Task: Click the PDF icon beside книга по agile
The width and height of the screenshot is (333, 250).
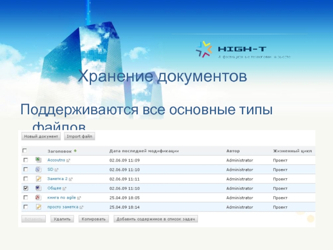Action: pyautogui.click(x=38, y=197)
